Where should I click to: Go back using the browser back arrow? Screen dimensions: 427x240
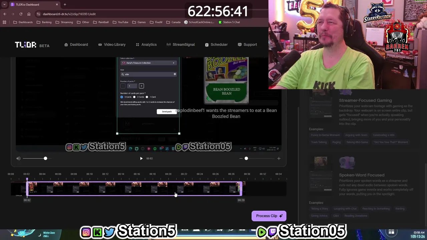click(x=5, y=14)
